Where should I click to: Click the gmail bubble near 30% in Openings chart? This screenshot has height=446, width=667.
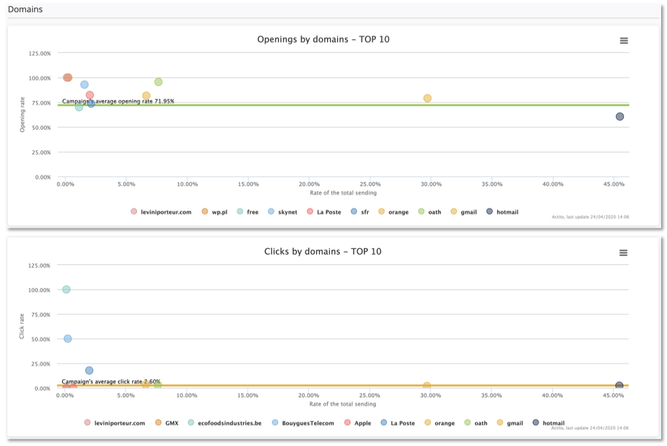(427, 98)
